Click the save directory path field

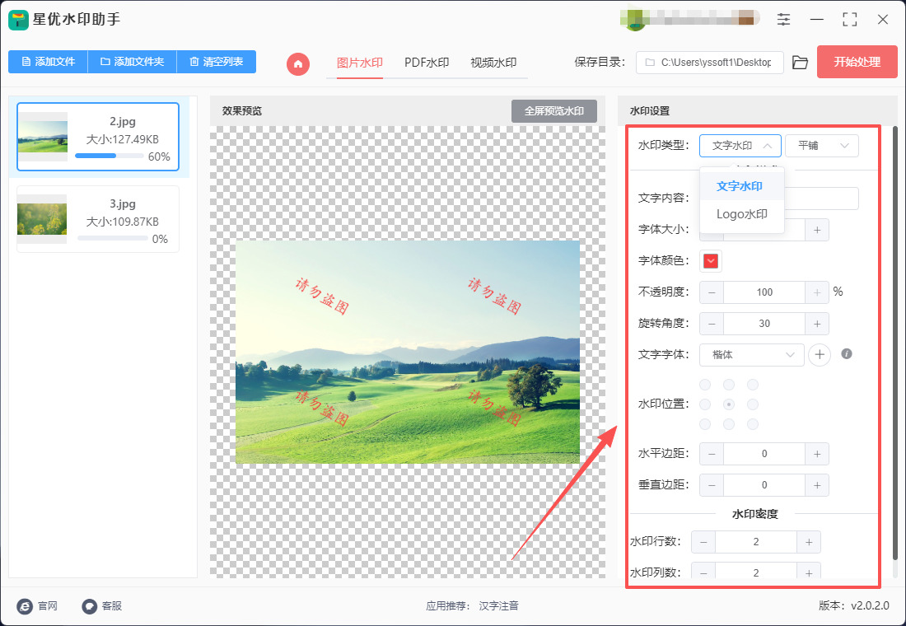709,63
